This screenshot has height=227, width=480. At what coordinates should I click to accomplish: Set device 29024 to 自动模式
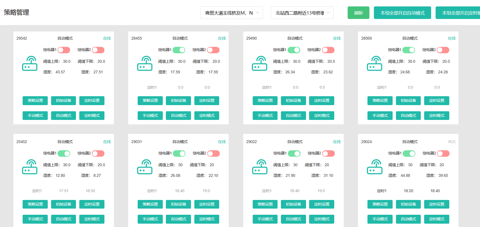(x=408, y=219)
